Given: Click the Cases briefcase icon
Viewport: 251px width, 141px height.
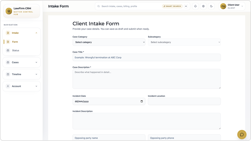Looking at the screenshot, I should point(8,62).
